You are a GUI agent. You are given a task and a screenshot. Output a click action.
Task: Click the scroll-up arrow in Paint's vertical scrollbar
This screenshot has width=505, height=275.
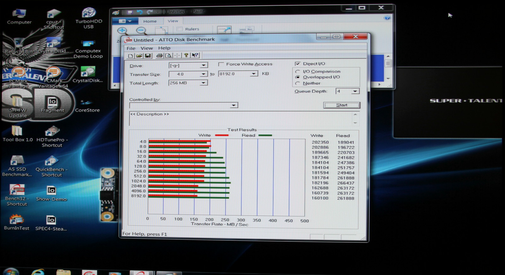[388, 56]
